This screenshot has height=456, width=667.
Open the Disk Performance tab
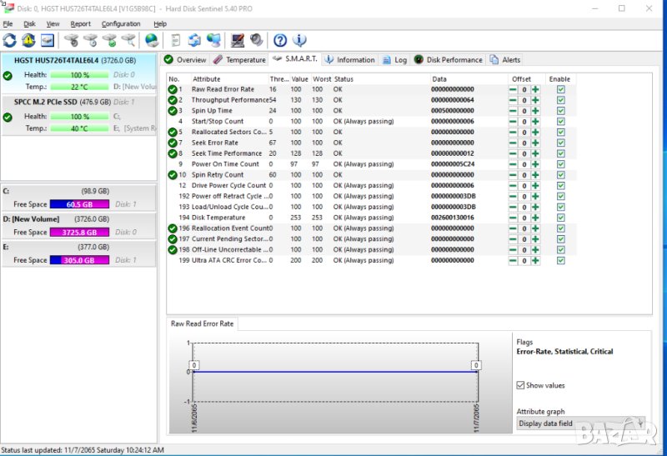click(449, 60)
